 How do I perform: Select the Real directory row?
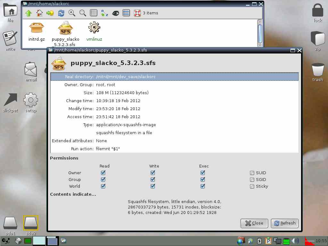[x=175, y=77]
